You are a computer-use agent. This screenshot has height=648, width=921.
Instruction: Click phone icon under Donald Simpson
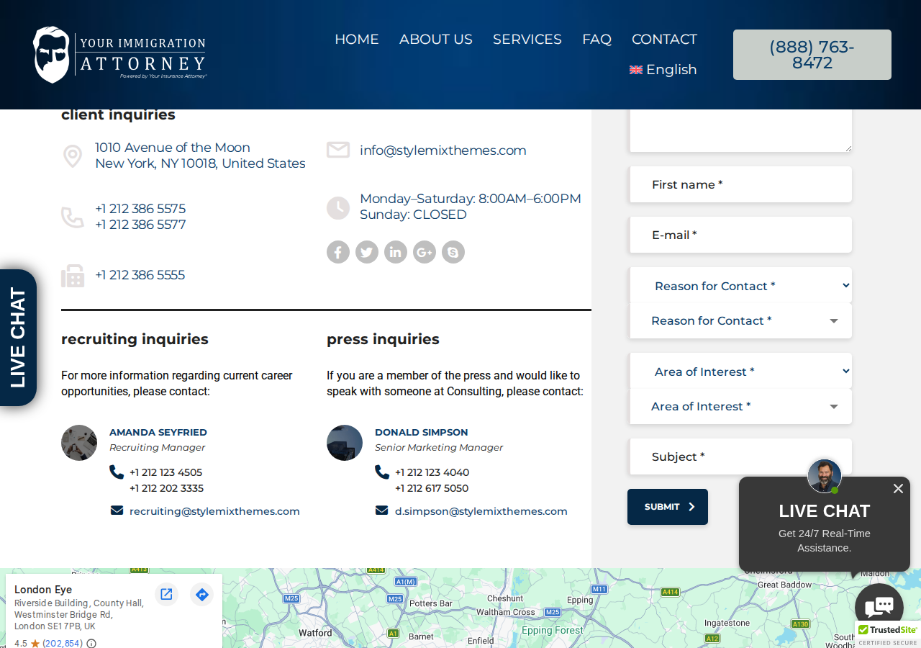(382, 472)
